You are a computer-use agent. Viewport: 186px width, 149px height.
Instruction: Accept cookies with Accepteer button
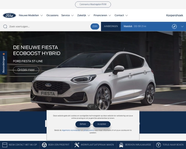(102, 124)
